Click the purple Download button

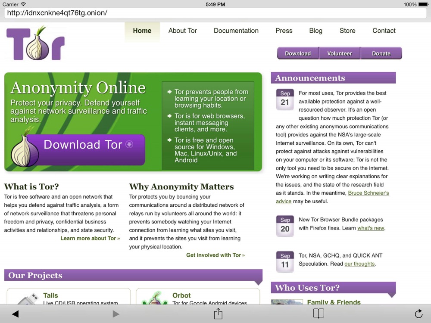tap(298, 53)
